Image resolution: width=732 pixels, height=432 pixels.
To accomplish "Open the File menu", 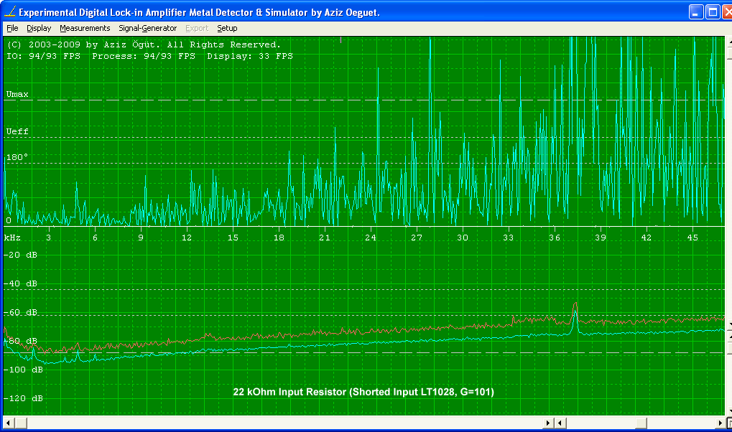I will click(12, 28).
